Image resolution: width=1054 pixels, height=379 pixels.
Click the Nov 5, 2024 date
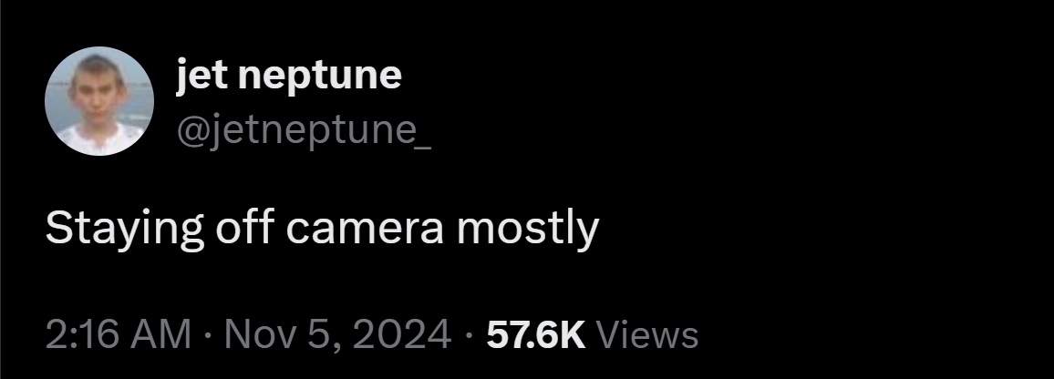(x=337, y=334)
